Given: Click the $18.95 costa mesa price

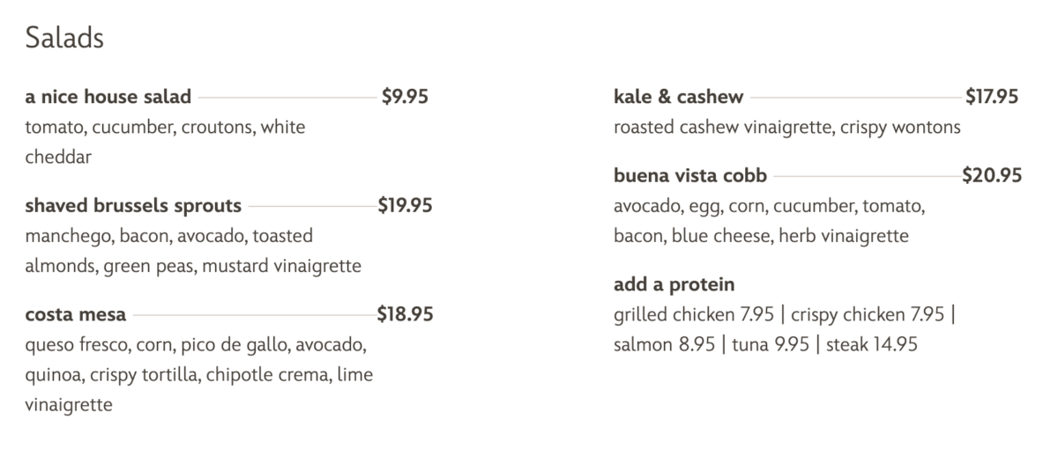Looking at the screenshot, I should click(405, 315).
